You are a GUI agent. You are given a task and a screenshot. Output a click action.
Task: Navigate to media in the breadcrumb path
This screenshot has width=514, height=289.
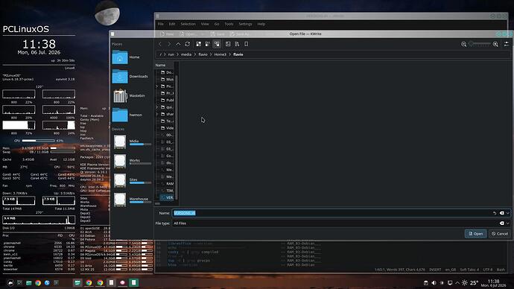click(x=186, y=54)
